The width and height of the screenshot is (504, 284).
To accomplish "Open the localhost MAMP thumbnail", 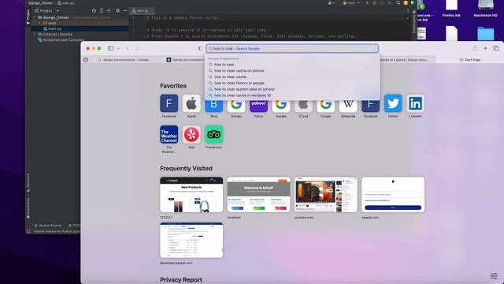I will coord(258,195).
